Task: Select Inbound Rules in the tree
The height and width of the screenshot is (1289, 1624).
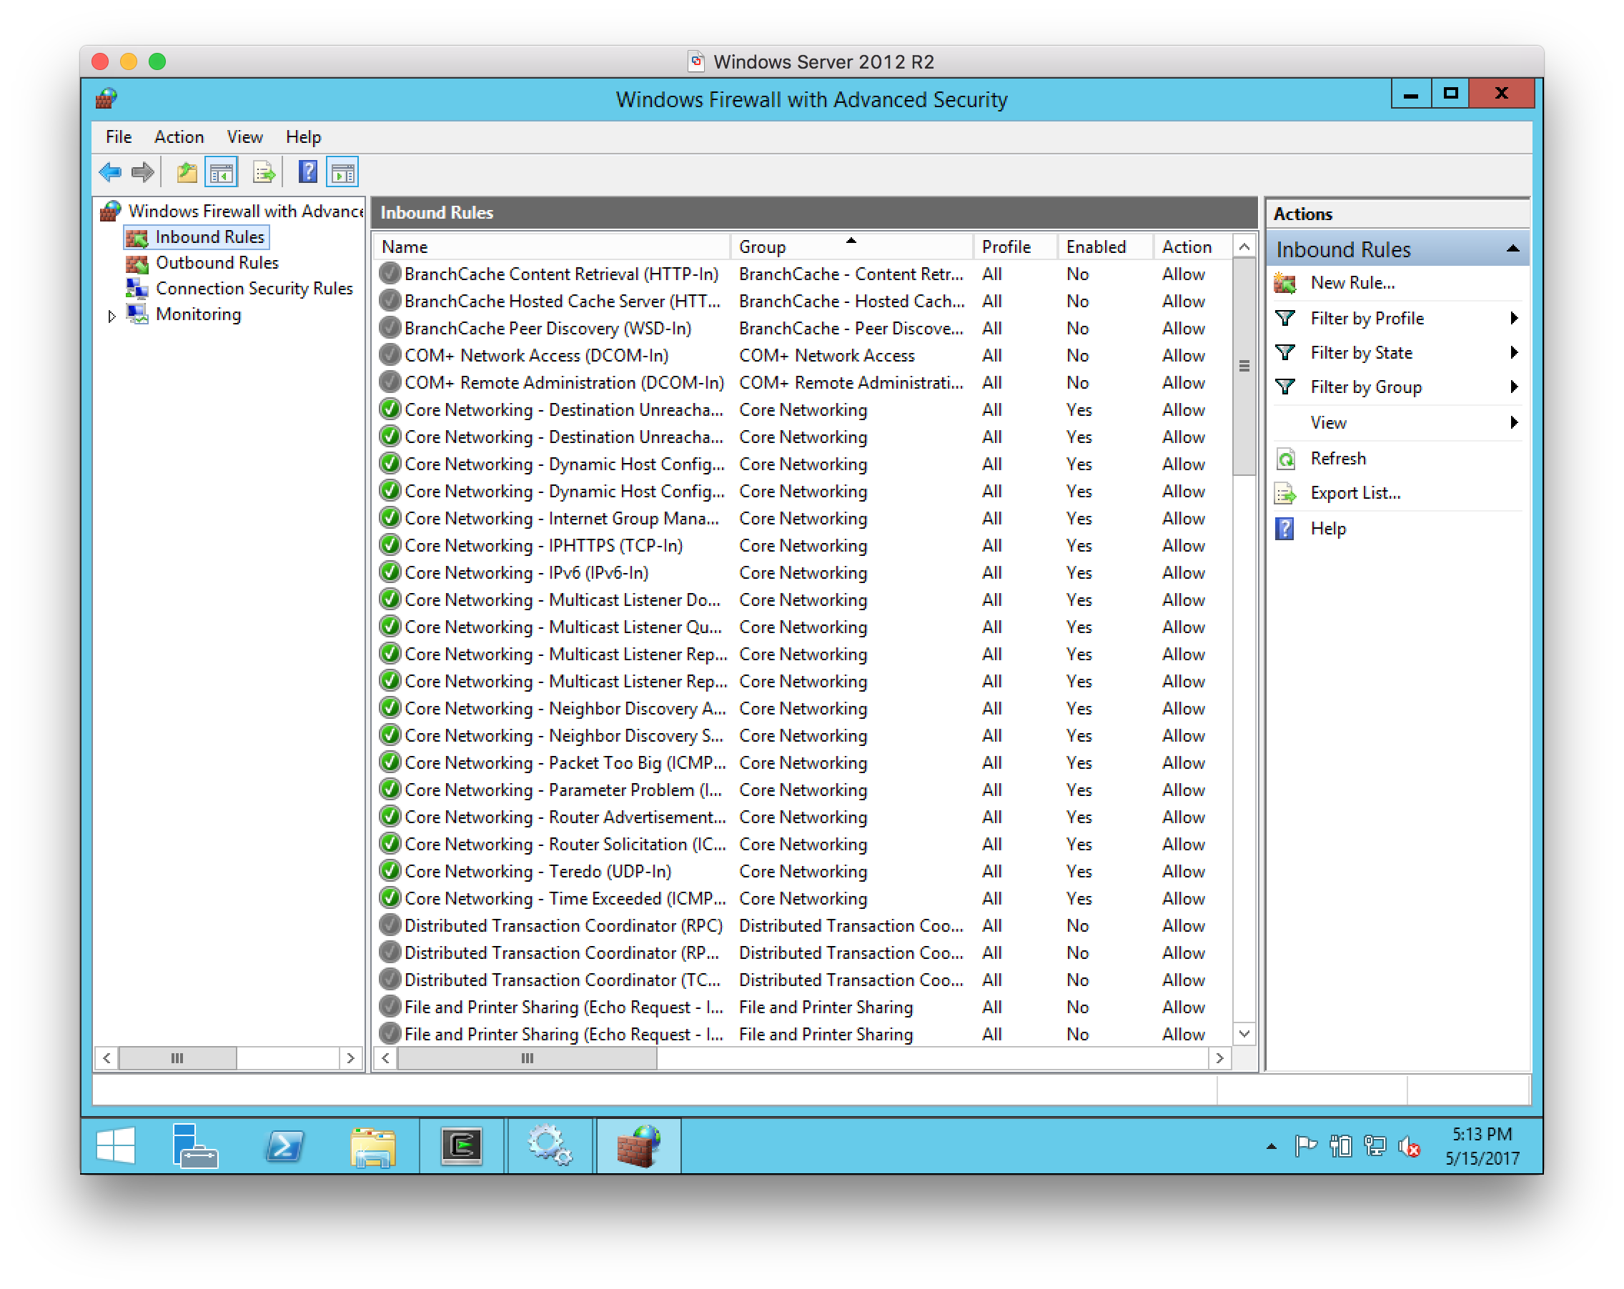Action: click(209, 238)
